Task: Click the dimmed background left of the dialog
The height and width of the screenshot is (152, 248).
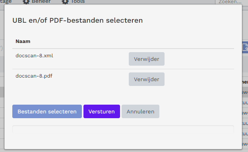Action: [2, 79]
